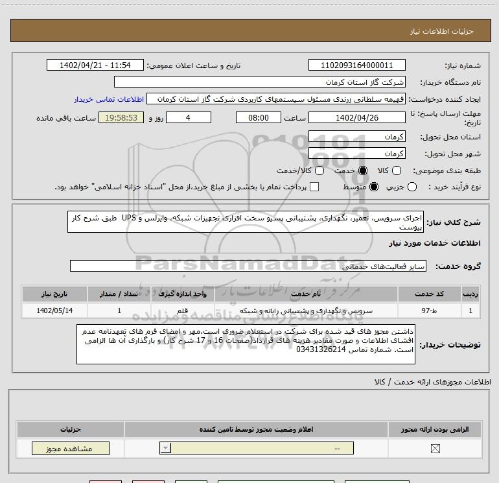Click the delivery province field کرمان
This screenshot has height=483, width=499.
click(x=356, y=137)
